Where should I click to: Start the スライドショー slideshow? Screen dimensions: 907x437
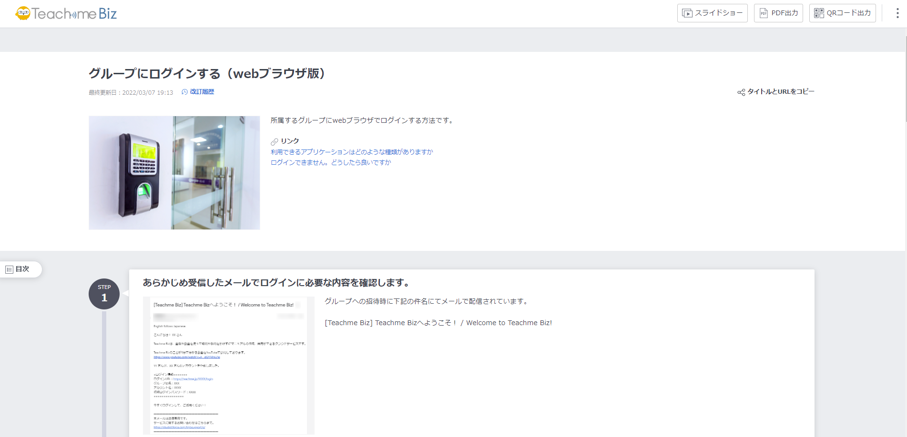[712, 13]
